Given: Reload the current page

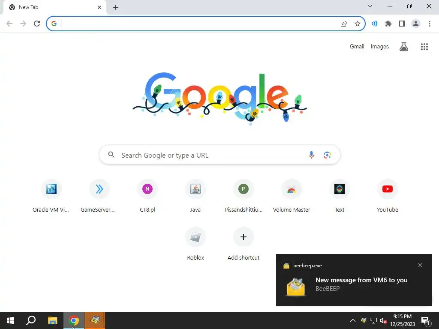Looking at the screenshot, I should click(x=37, y=24).
